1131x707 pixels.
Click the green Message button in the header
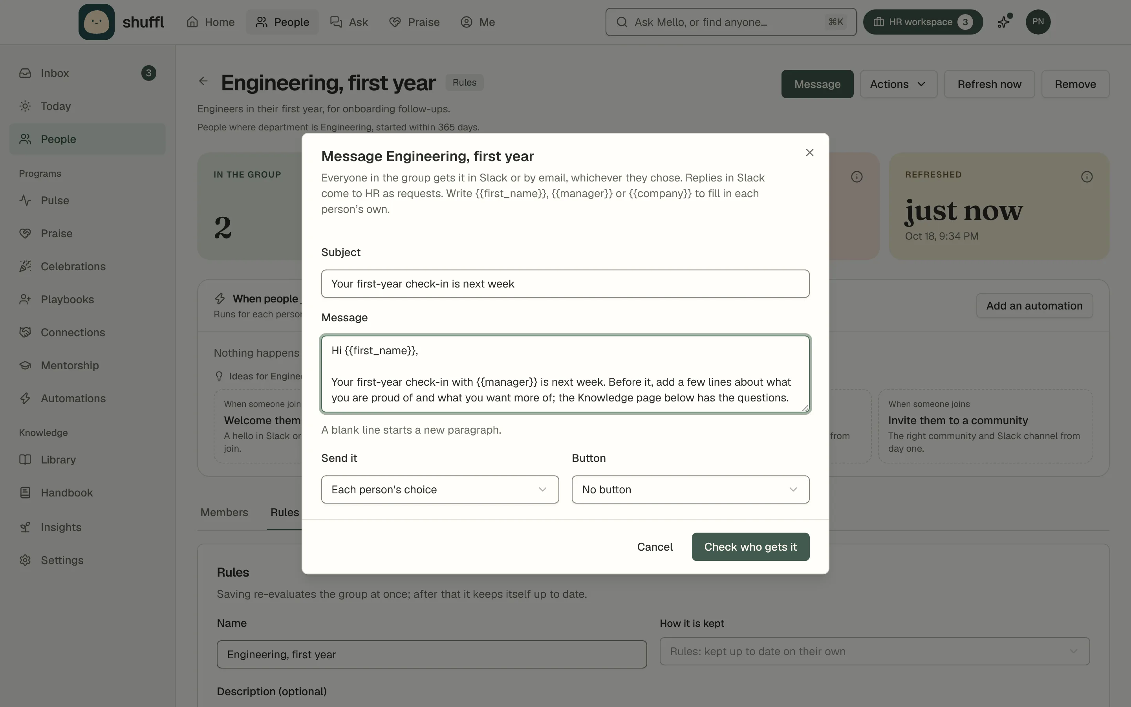coord(817,84)
